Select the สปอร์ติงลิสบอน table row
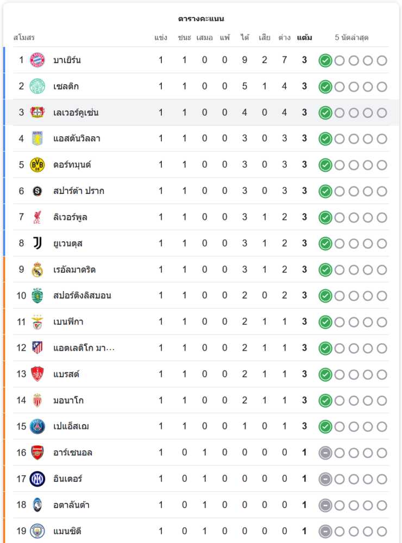Screen dimensions: 402x543 [x=201, y=295]
